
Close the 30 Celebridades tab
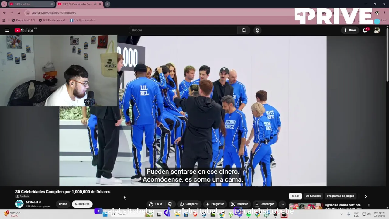pos(100,4)
